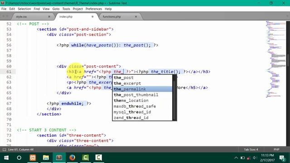290x163 pixels.
Task: Click the volume speaker tray icon
Action: point(255,158)
